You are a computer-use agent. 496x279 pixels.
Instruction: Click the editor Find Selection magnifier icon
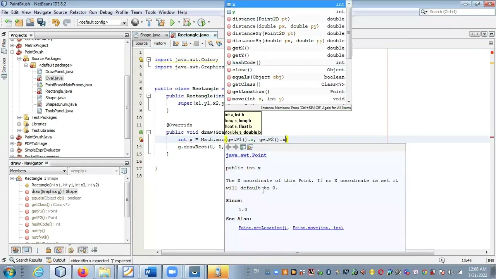pos(210,43)
